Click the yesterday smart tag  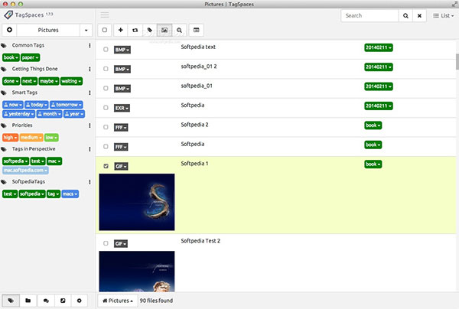pyautogui.click(x=18, y=114)
